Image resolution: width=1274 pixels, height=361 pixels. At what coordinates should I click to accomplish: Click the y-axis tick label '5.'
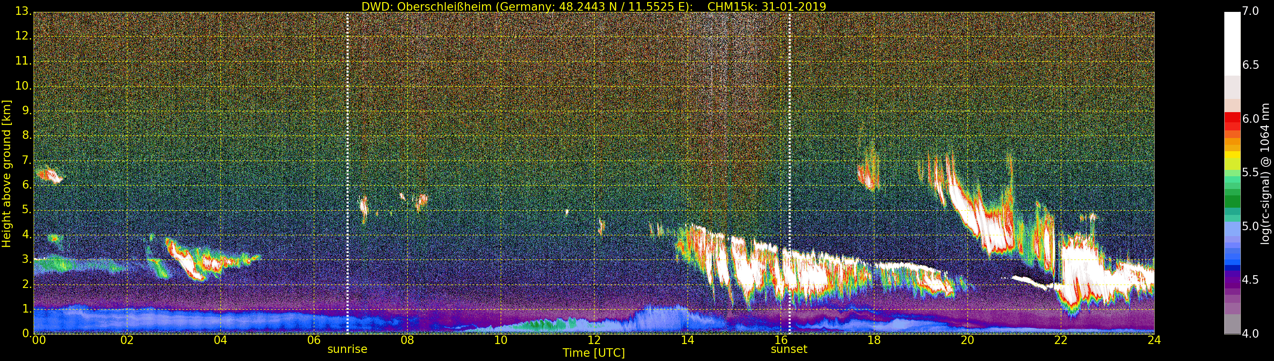click(27, 210)
